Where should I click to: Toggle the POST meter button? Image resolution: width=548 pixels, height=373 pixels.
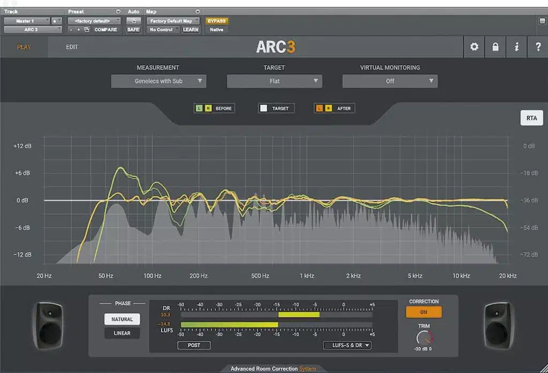pyautogui.click(x=194, y=345)
